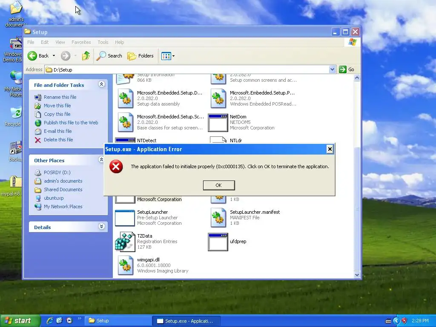Open the File menu
436x327 pixels.
point(31,42)
